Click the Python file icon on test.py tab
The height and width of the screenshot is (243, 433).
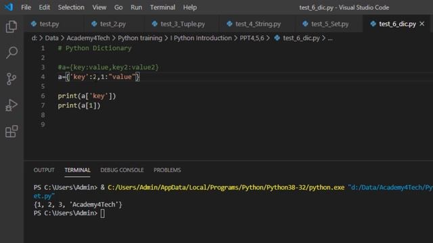[x=34, y=24]
